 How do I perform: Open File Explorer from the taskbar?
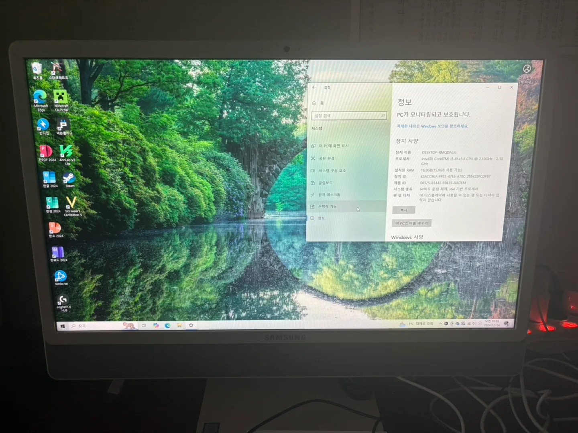[x=179, y=326]
